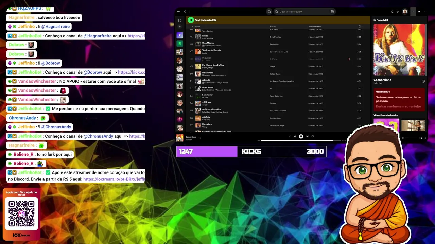Click the song progress bar
Viewport: 435px width, 244px height.
click(301, 140)
